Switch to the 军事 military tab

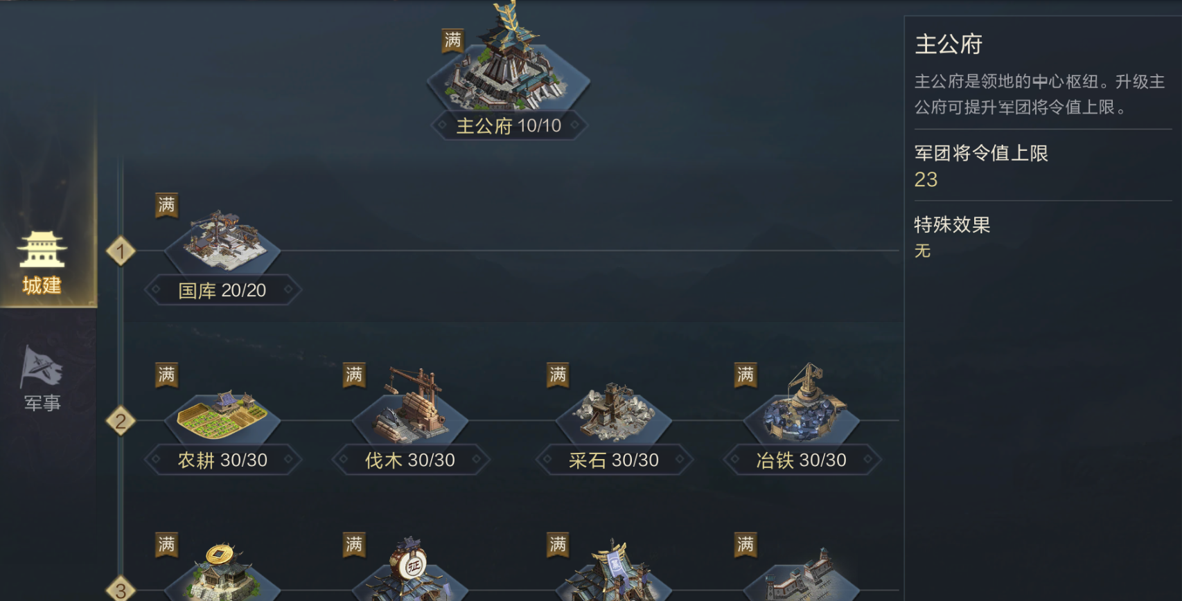pyautogui.click(x=42, y=379)
